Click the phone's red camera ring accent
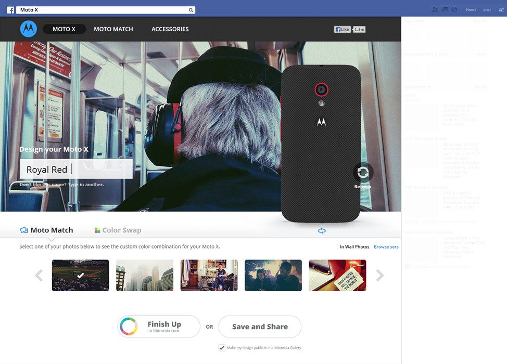The width and height of the screenshot is (507, 364). pyautogui.click(x=321, y=90)
